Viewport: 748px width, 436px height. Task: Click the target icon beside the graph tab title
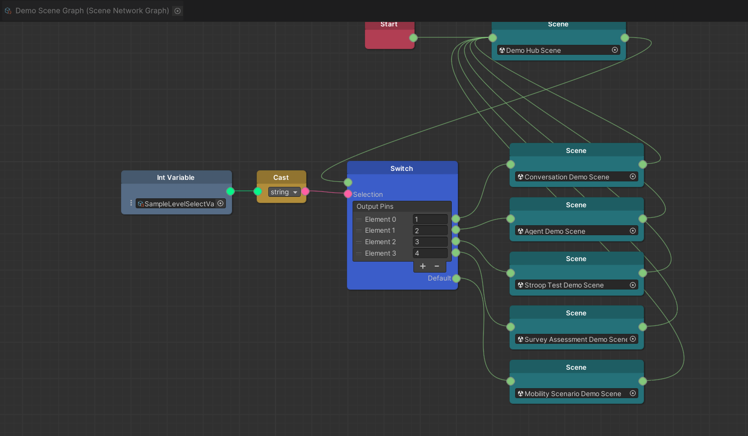[178, 11]
